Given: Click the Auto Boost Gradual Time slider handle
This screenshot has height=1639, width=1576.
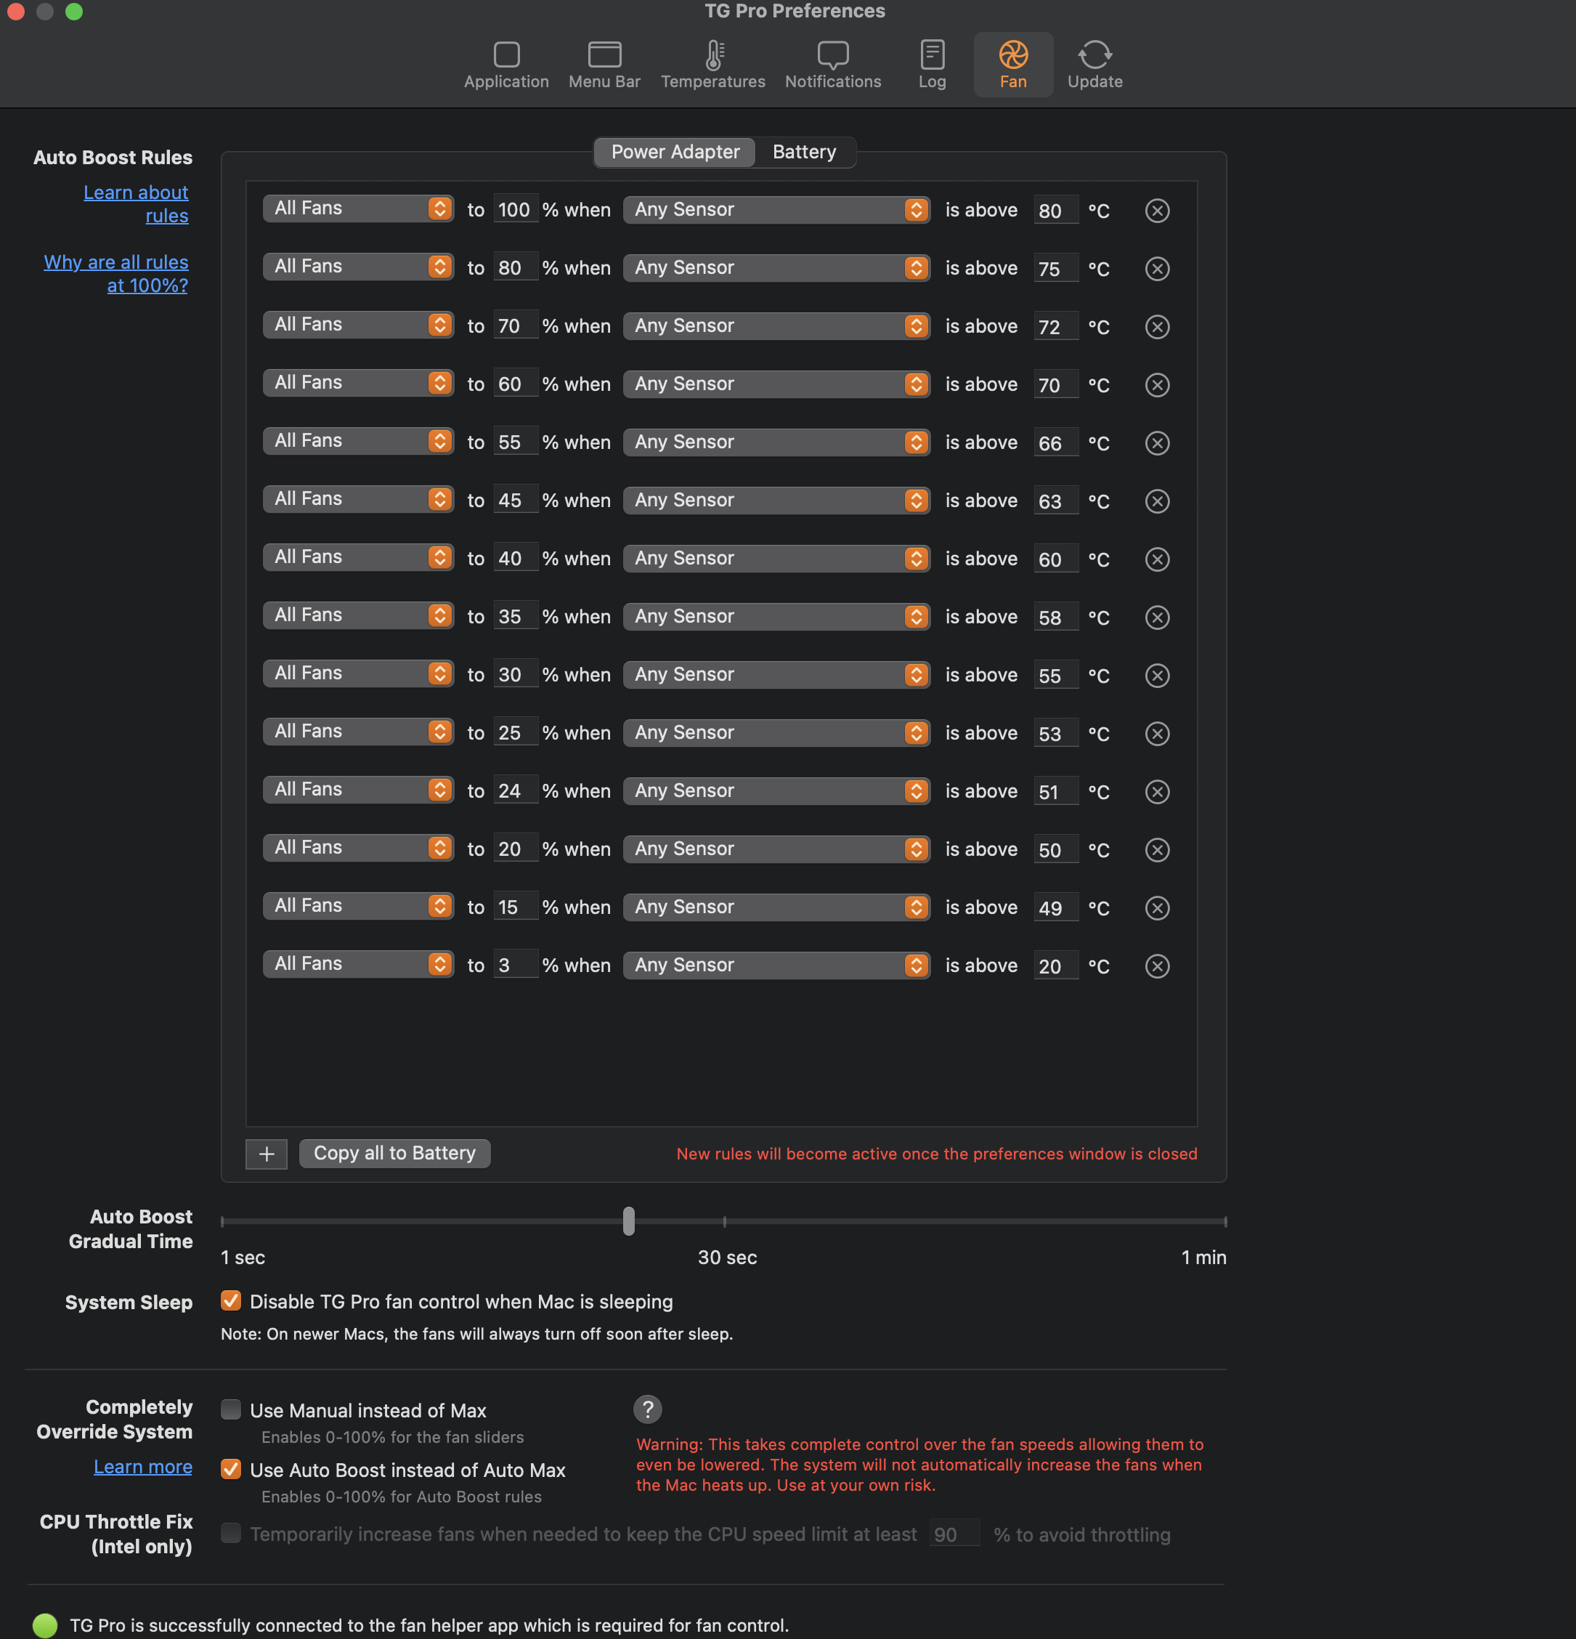Looking at the screenshot, I should coord(629,1221).
